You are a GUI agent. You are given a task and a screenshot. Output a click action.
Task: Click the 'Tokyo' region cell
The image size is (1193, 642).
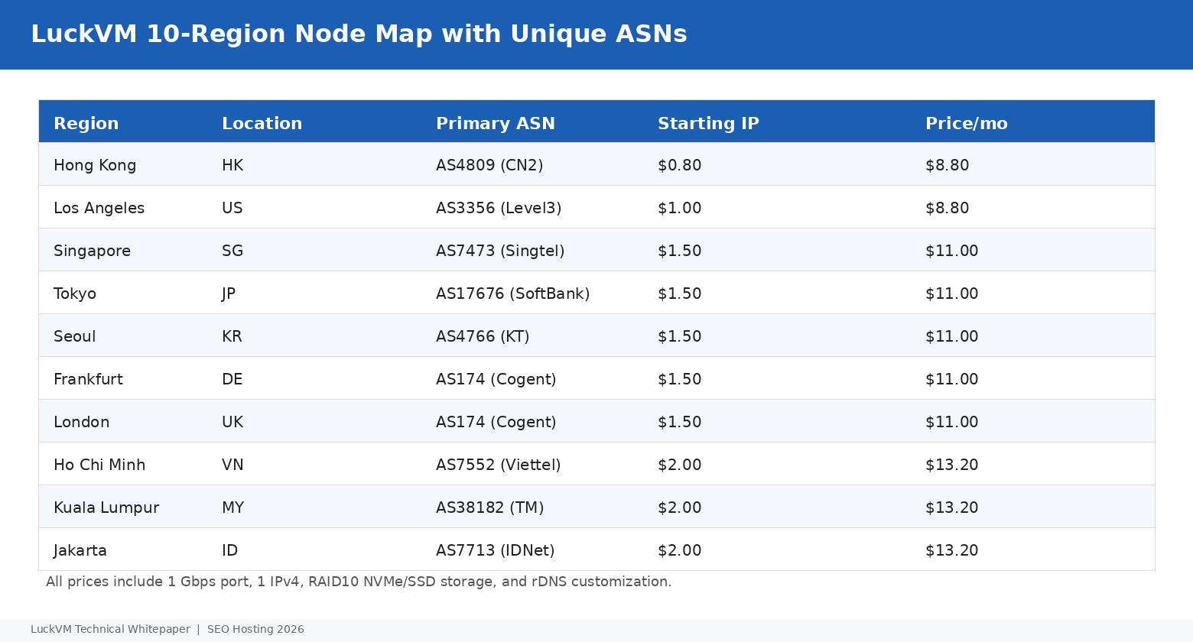75,293
